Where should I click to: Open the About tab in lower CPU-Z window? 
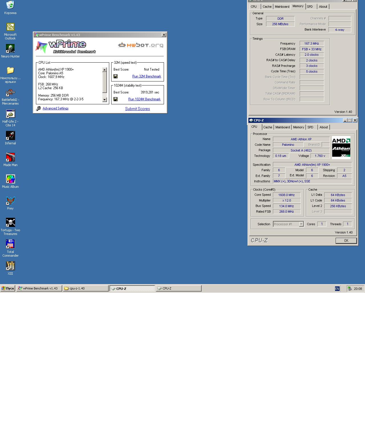tap(324, 127)
